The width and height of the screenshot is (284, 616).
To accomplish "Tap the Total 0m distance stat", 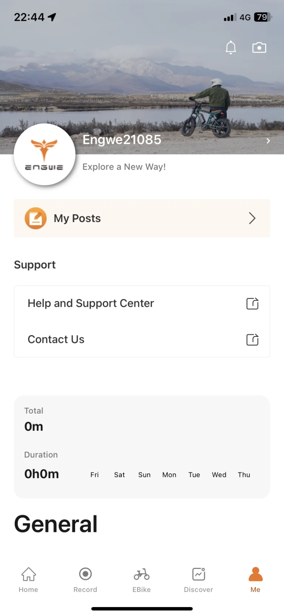I will 34,427.
